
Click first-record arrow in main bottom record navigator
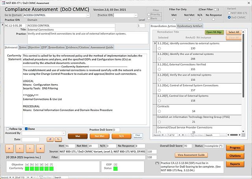(10, 177)
